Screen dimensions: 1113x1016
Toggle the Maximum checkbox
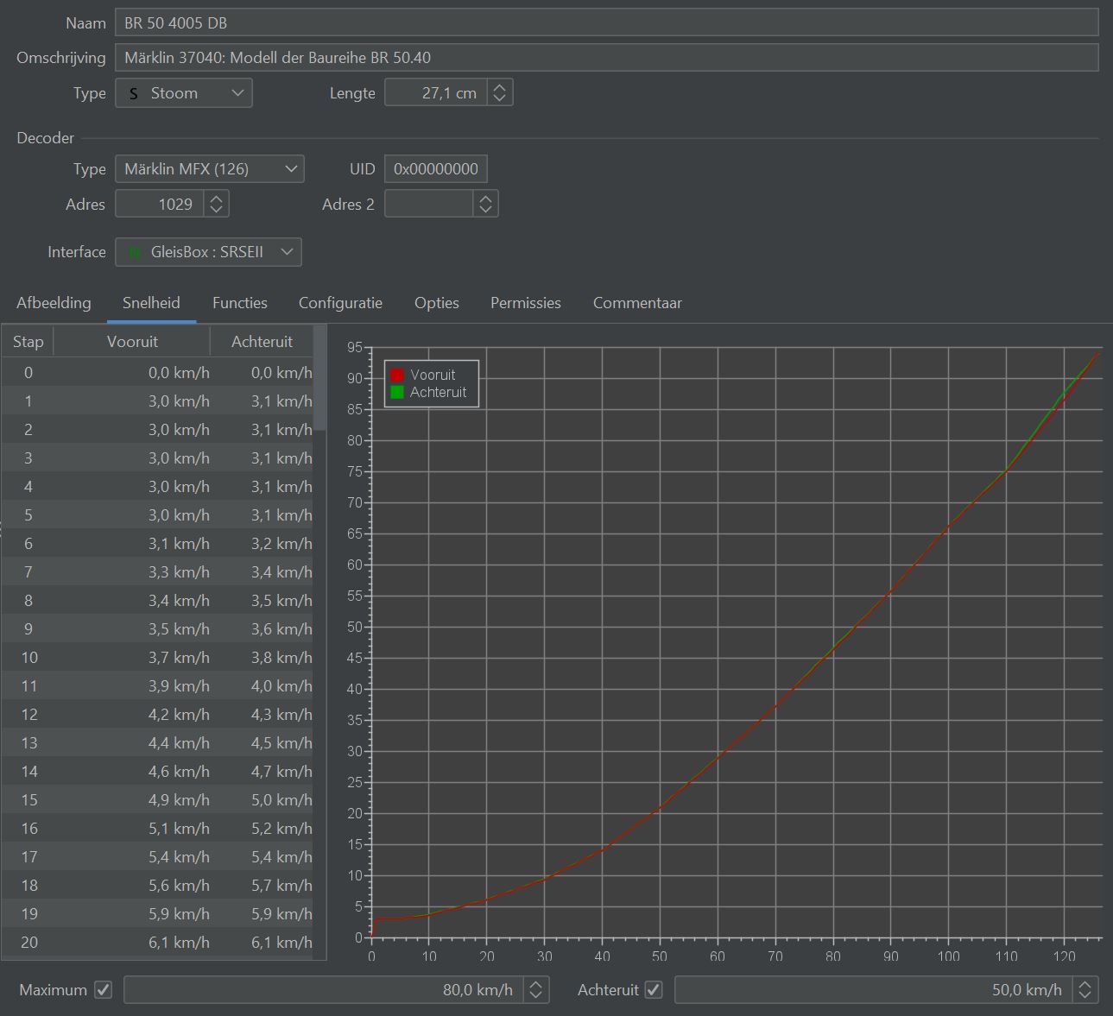(104, 990)
